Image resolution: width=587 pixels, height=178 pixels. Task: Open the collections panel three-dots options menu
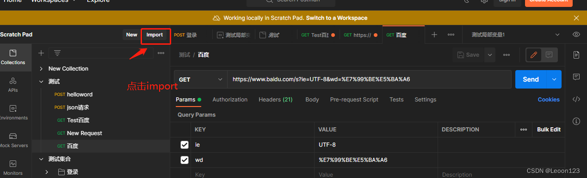[x=161, y=53]
